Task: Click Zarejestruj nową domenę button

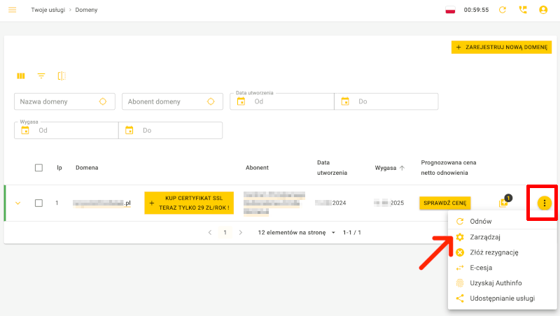Action: coord(501,47)
